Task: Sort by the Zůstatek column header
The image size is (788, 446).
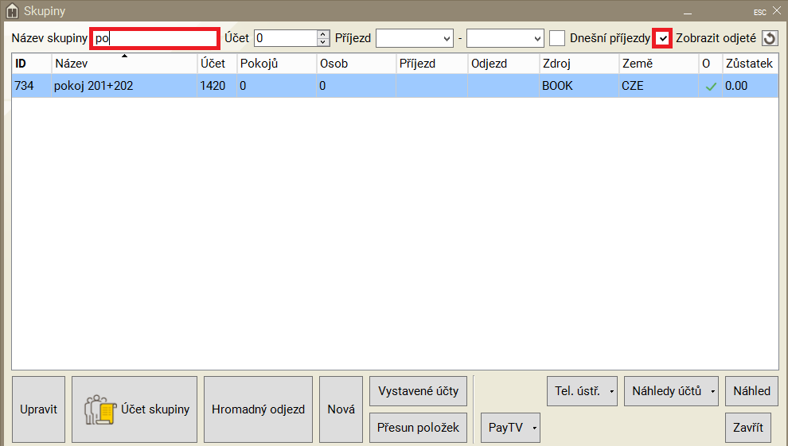Action: point(749,64)
